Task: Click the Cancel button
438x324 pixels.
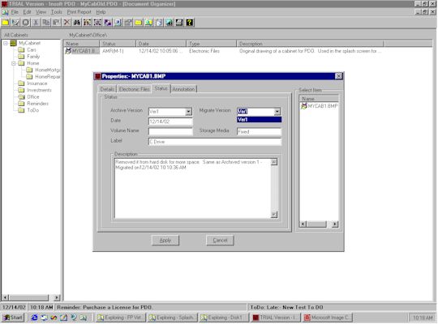Action: coord(220,241)
